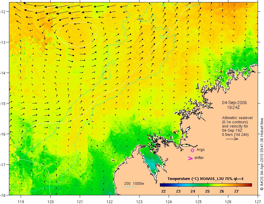Click the color bar label 26
The width and height of the screenshot is (264, 204).
tap(222, 191)
